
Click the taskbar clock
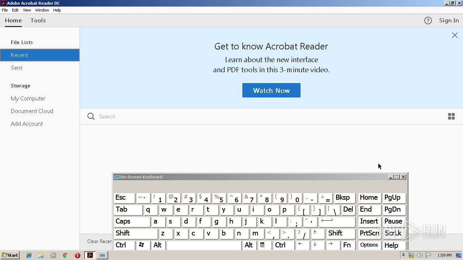tap(445, 255)
